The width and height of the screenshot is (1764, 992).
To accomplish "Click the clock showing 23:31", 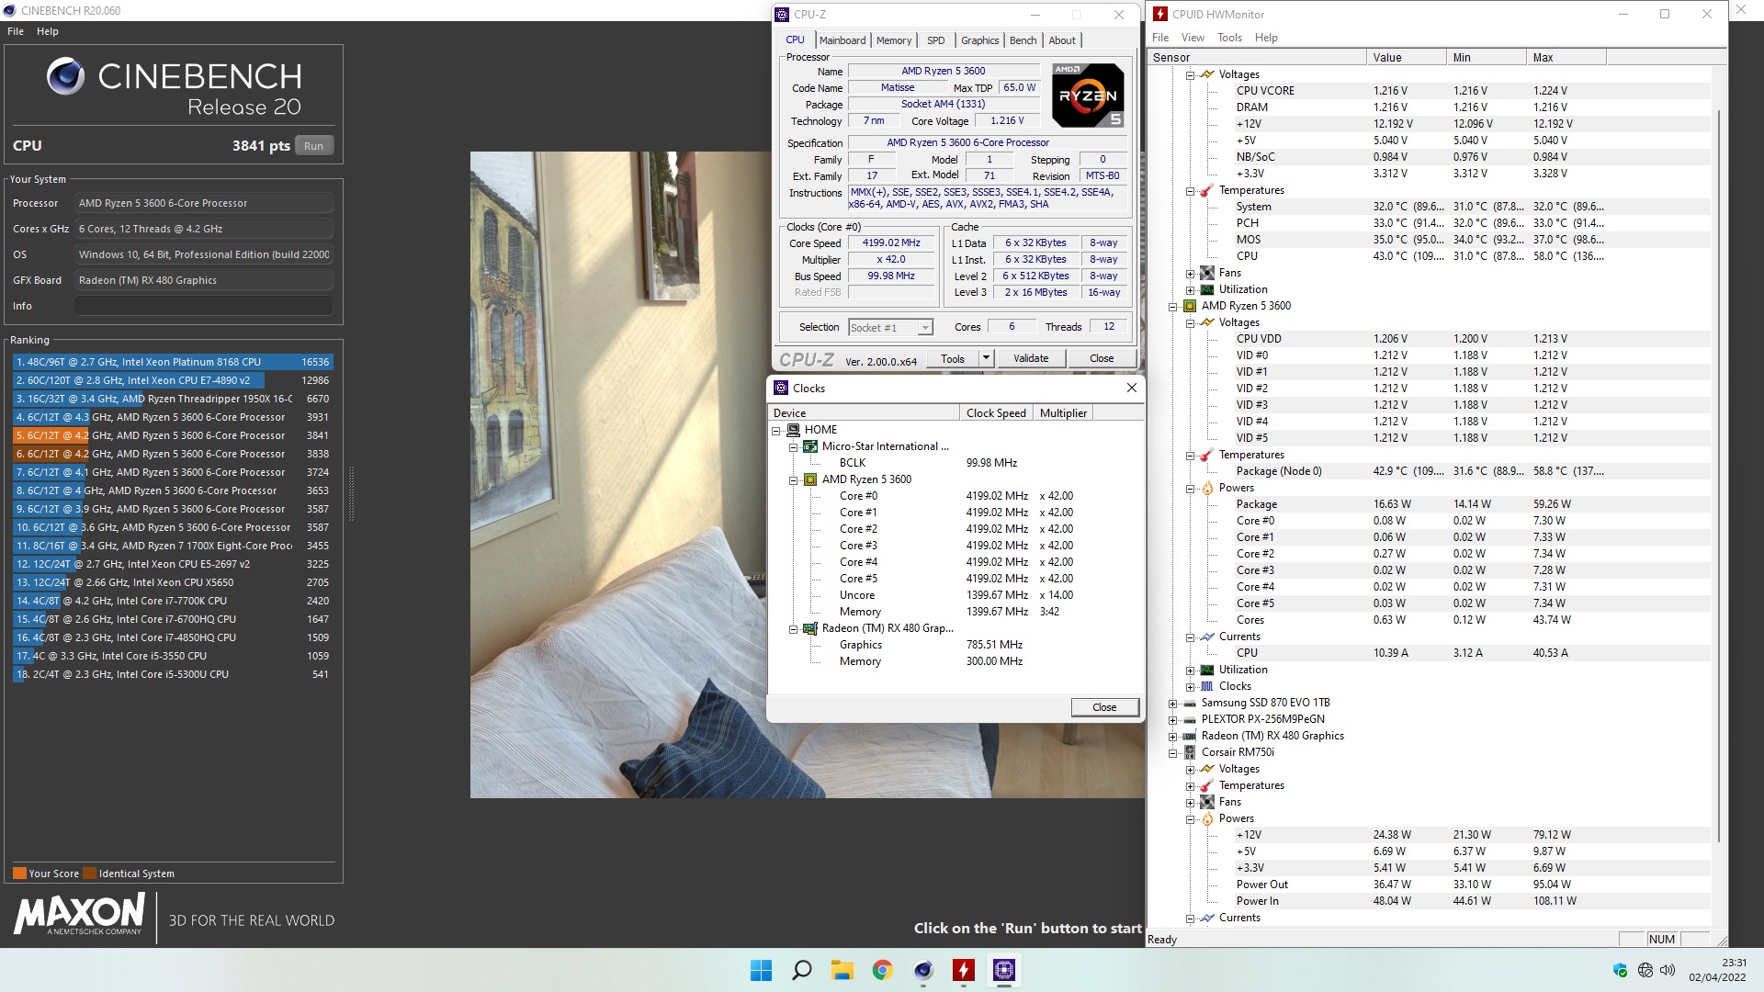I will [1735, 963].
